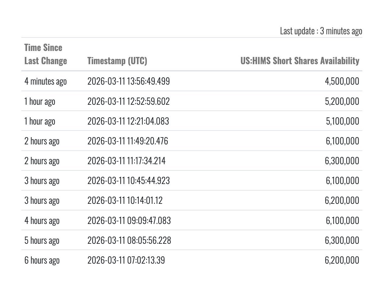Click the timestamp 2026-03-11 13:56:49.499
This screenshot has height=285, width=373.
click(x=128, y=81)
